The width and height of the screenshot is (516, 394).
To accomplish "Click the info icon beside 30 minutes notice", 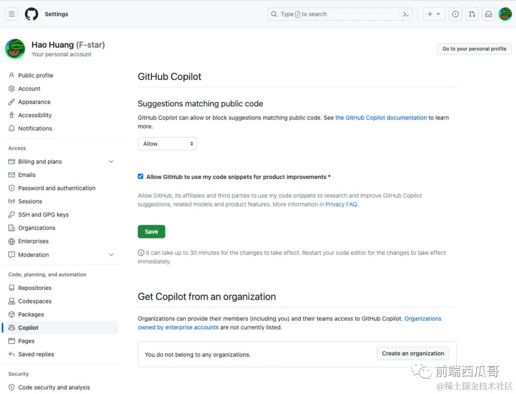I will click(141, 253).
